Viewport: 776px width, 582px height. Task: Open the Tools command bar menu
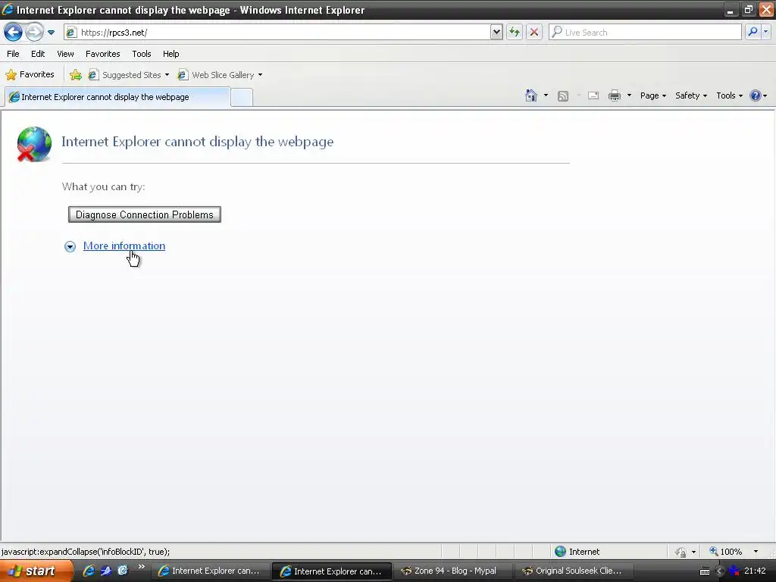tap(730, 95)
